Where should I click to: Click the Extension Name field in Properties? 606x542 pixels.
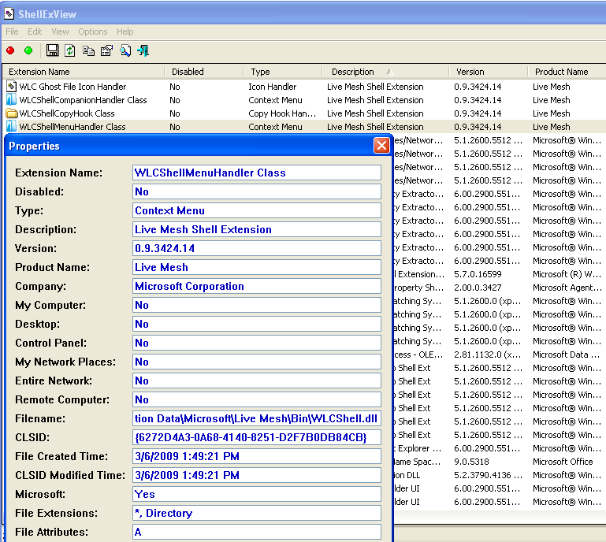tap(257, 173)
